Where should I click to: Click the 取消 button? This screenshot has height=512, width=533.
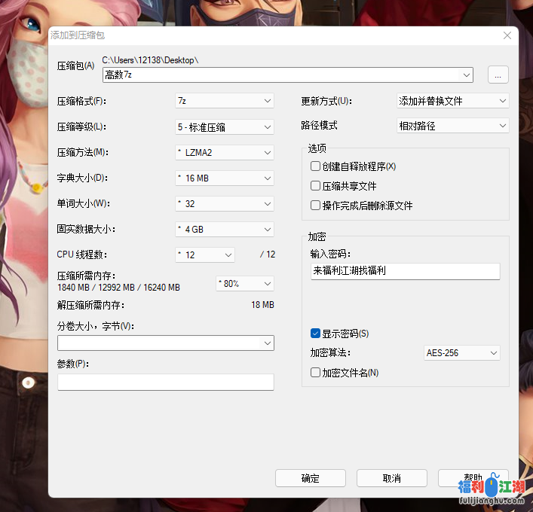coord(391,479)
